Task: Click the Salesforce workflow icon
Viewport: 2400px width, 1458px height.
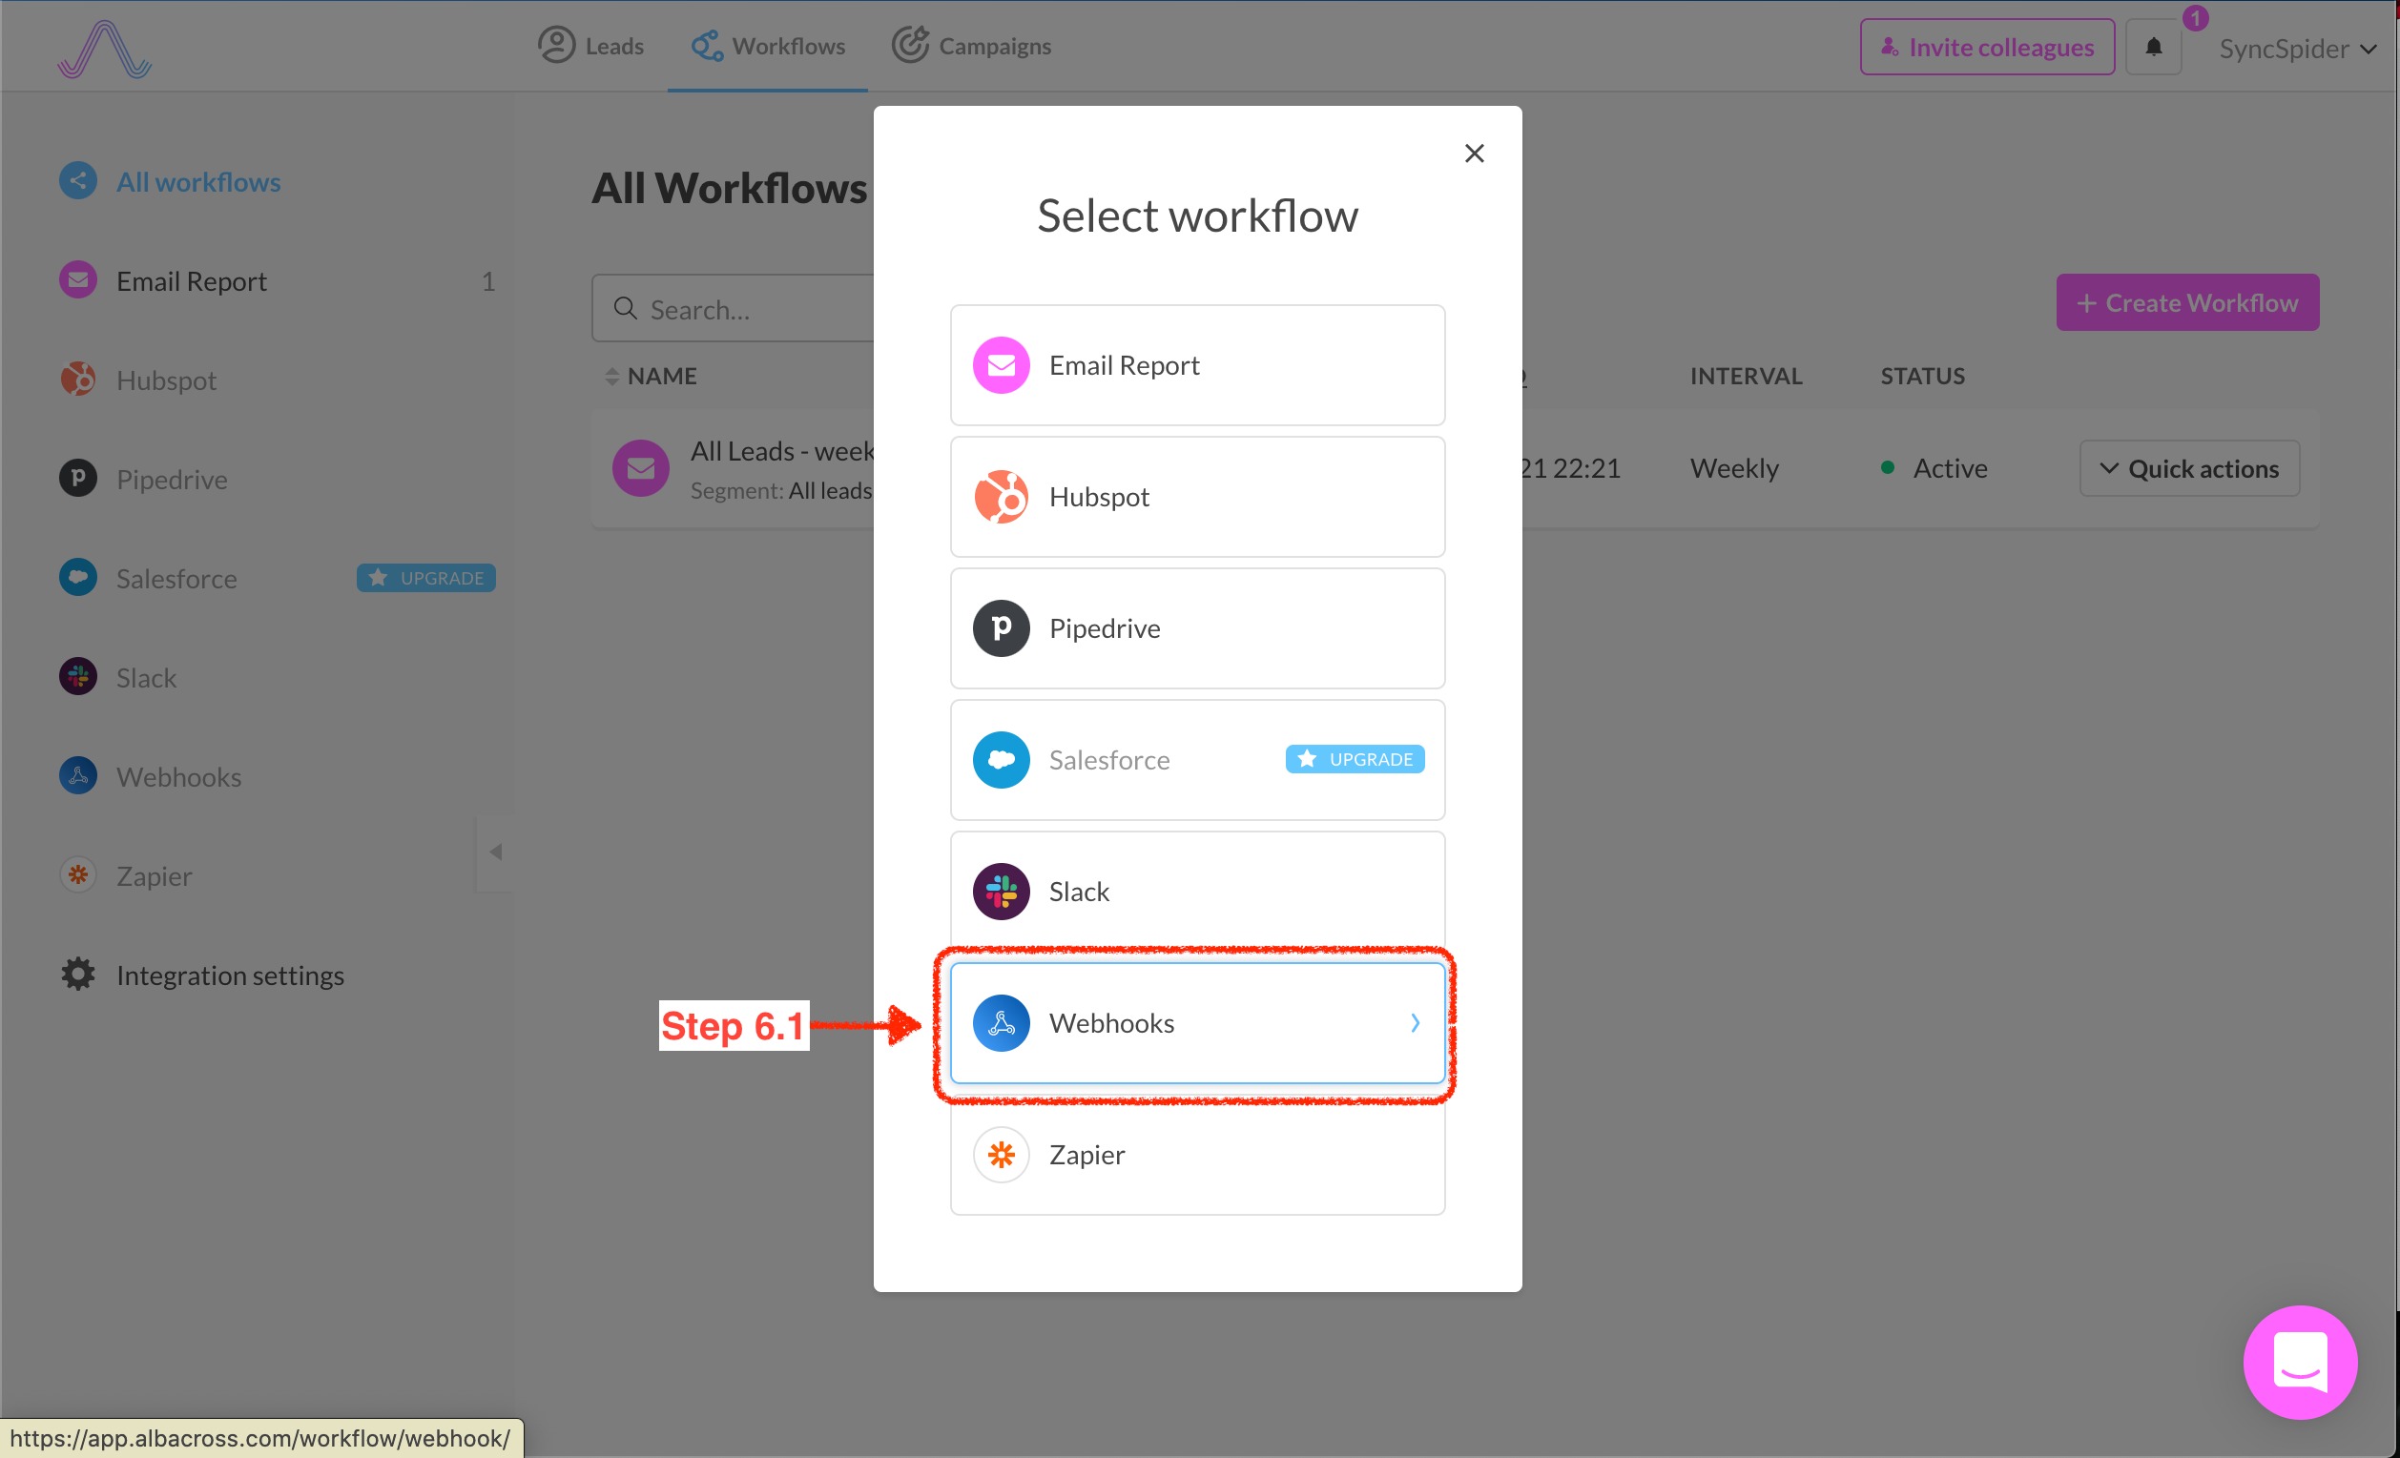Action: tap(1000, 759)
